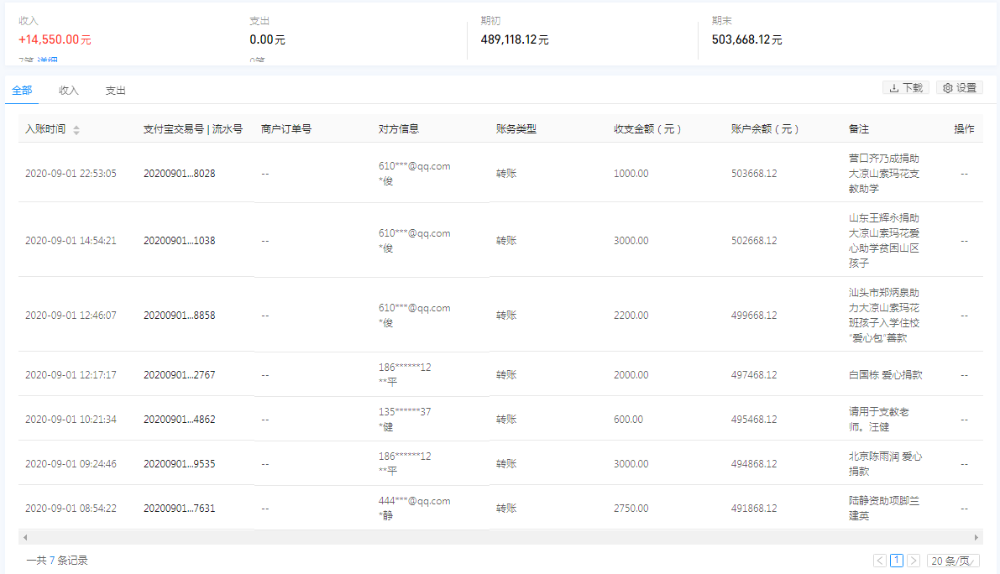The image size is (1000, 574).
Task: Click 入账时间 column header
Action: (x=45, y=129)
